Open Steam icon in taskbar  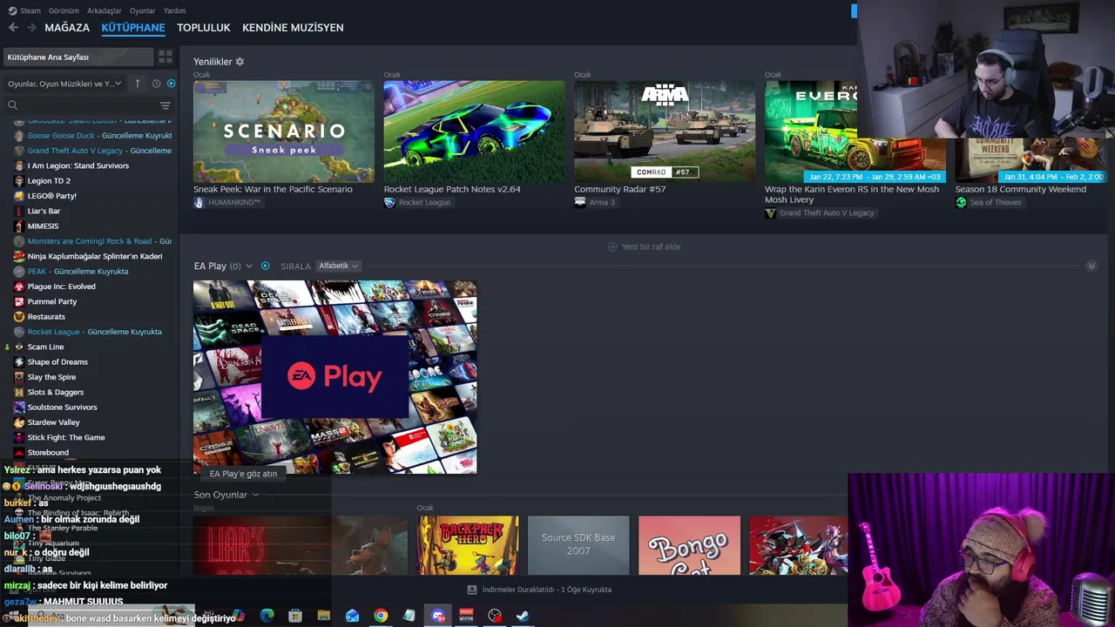tap(523, 616)
